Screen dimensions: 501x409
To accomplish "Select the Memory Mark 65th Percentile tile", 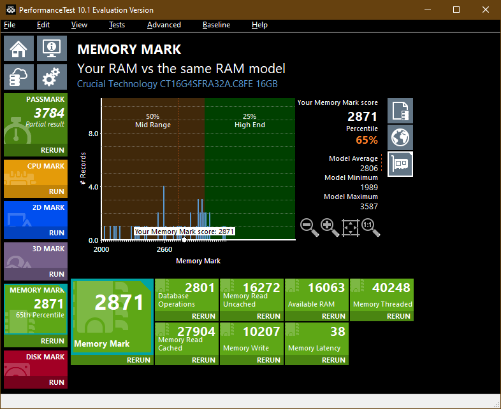I will (x=36, y=309).
